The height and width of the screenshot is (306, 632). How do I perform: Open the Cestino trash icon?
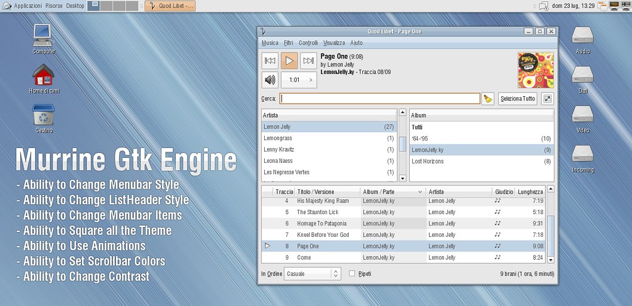[x=44, y=116]
